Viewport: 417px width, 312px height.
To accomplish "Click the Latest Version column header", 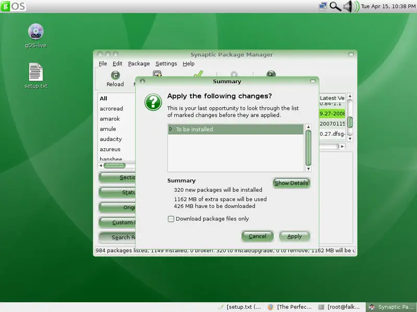I will coord(332,98).
